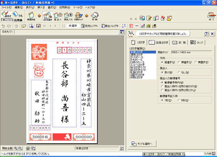217x157 pixels.
Task: Select the 差出人 (sender) step icon
Action: (59, 15)
